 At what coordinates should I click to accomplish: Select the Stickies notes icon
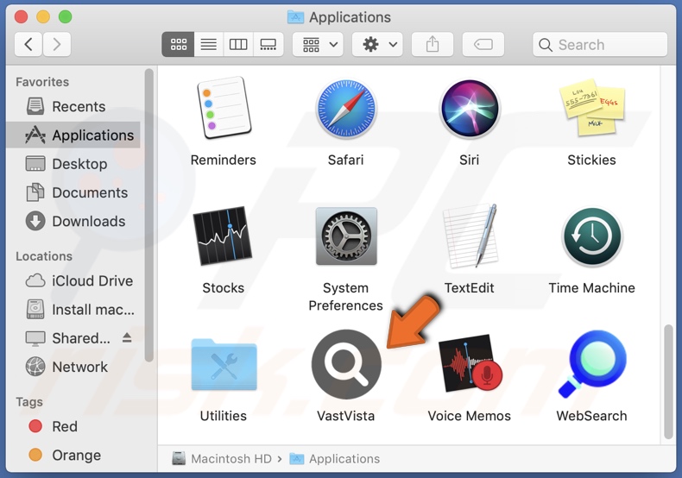(x=592, y=108)
